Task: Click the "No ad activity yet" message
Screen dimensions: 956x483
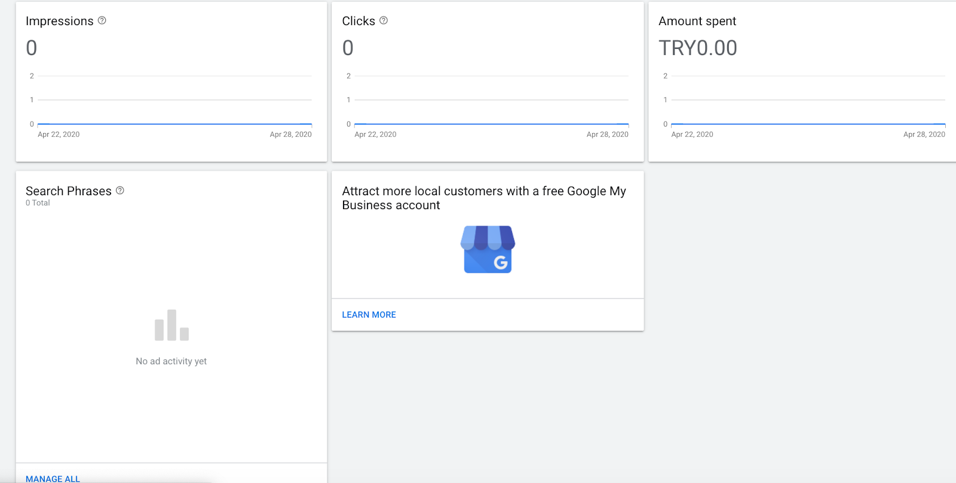Action: coord(171,361)
